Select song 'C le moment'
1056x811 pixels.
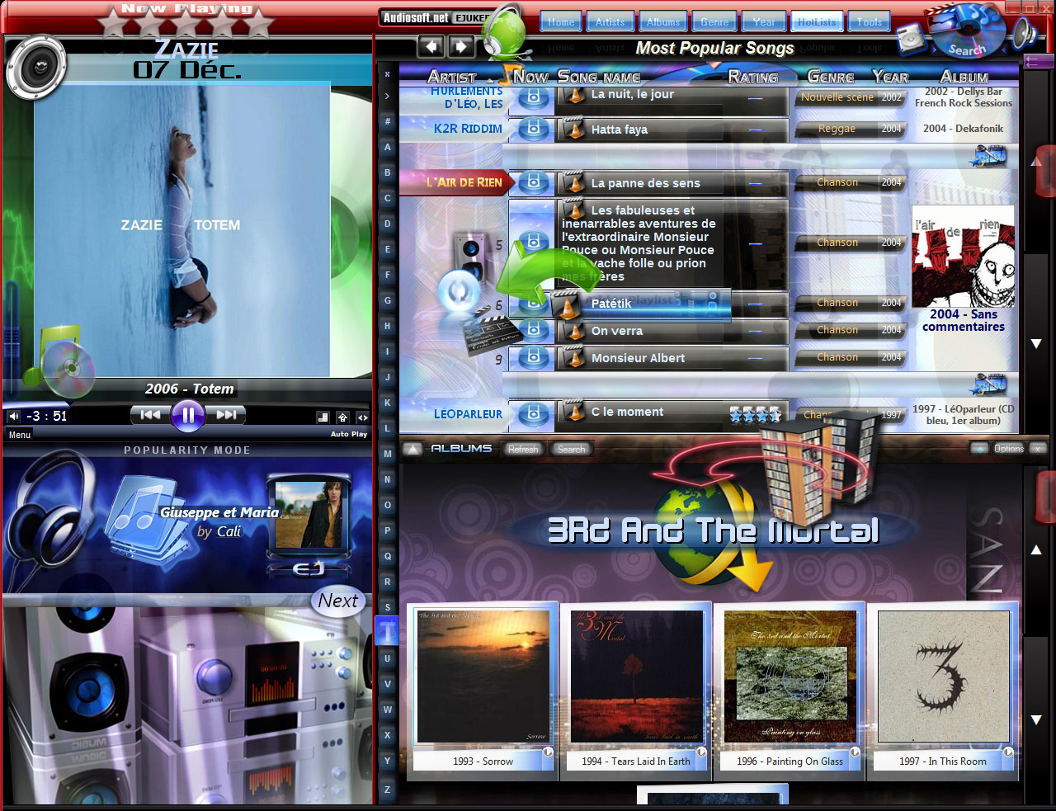(x=627, y=412)
